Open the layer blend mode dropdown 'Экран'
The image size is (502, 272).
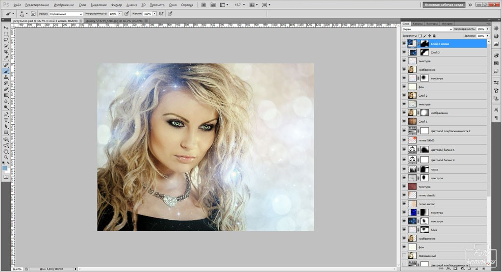427,29
